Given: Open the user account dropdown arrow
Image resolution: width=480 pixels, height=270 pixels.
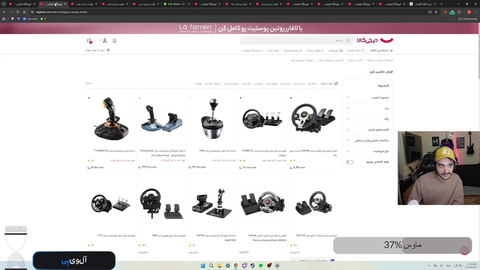Looking at the screenshot, I should click(x=100, y=40).
